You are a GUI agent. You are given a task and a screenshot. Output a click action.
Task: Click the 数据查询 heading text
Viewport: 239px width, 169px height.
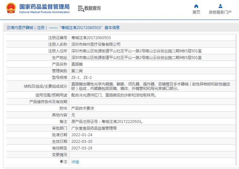tap(93, 8)
